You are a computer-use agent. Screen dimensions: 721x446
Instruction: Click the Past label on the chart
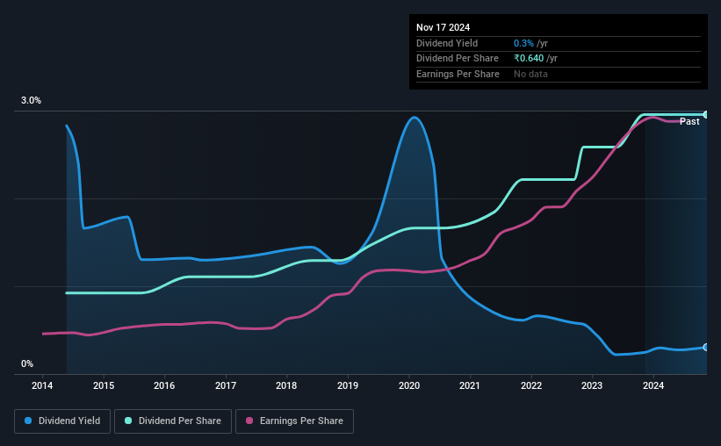pyautogui.click(x=689, y=121)
